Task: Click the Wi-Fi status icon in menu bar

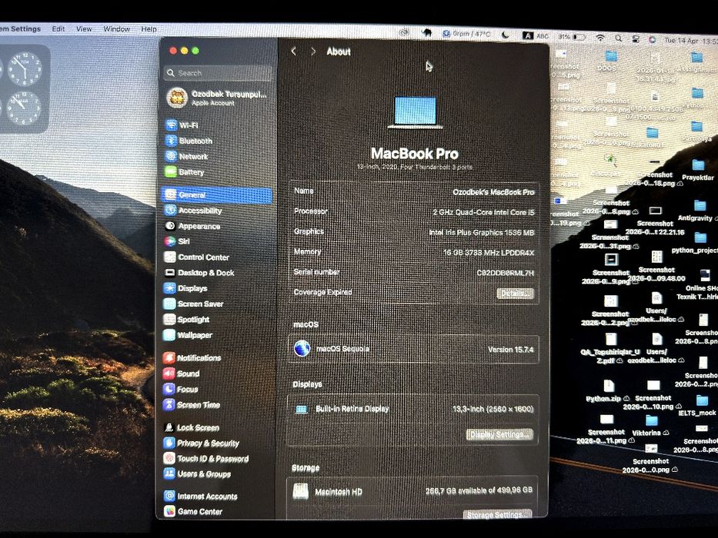Action: pyautogui.click(x=600, y=38)
